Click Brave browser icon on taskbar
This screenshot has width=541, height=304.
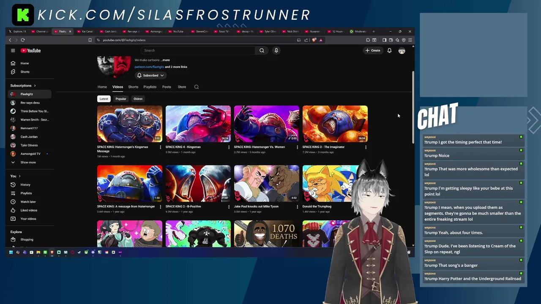tap(52, 252)
